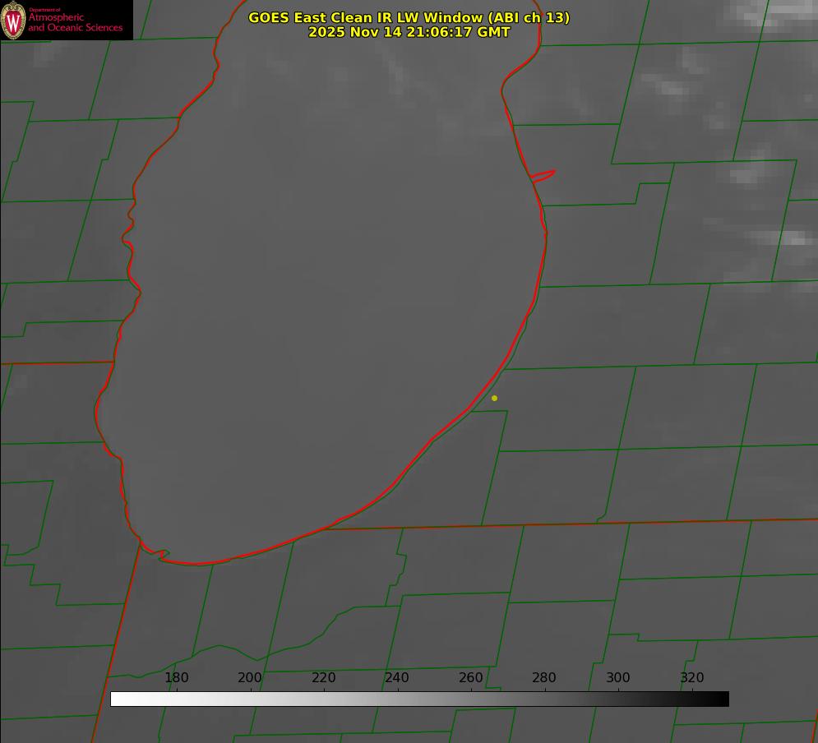Click the 240 colorbar label
The height and width of the screenshot is (743, 818).
coord(397,677)
